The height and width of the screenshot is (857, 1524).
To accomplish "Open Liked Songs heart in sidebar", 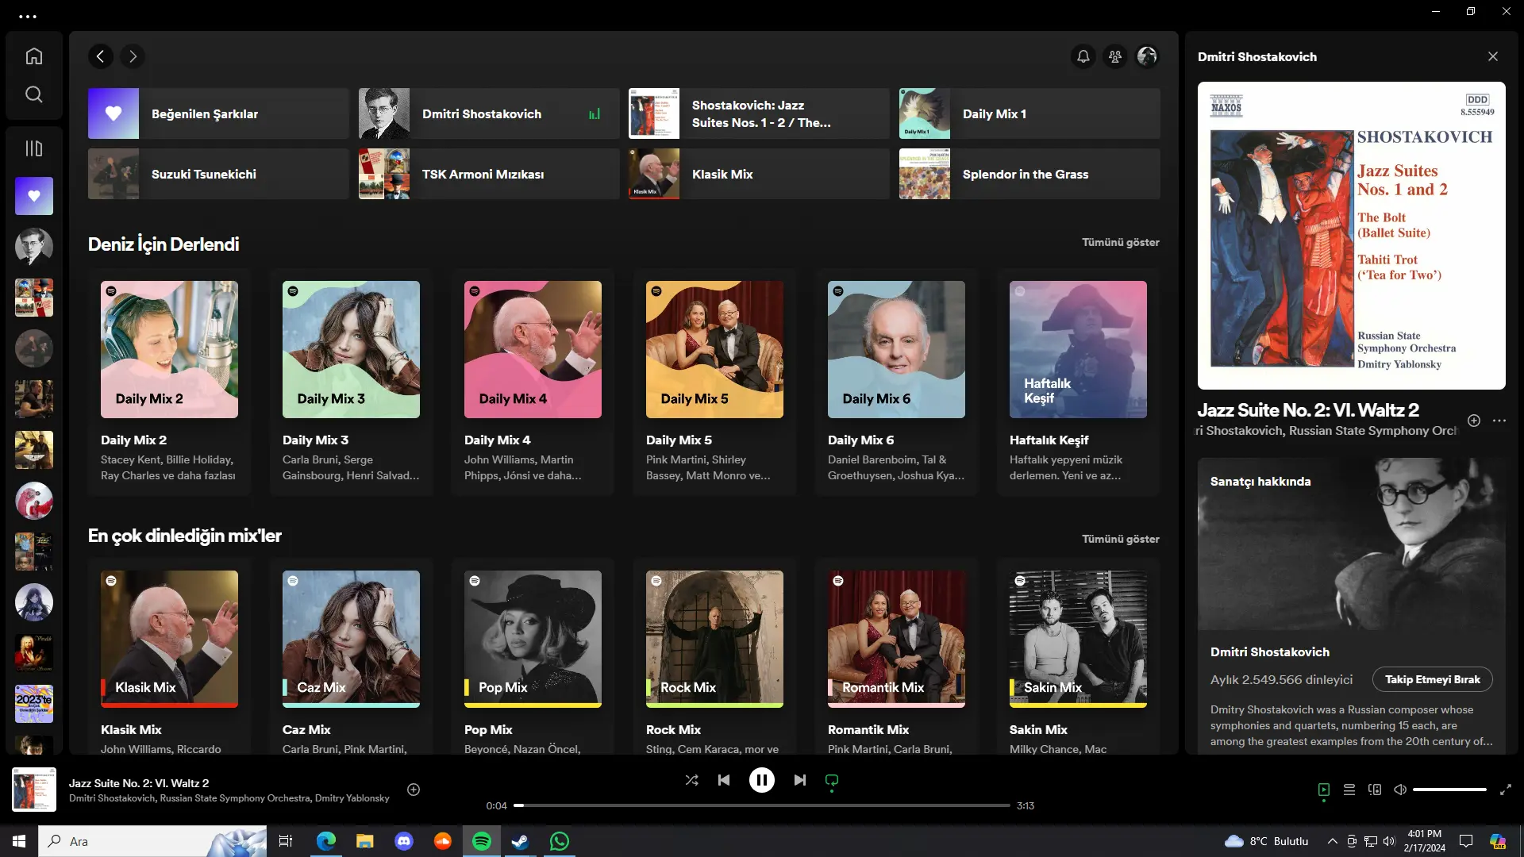I will pyautogui.click(x=34, y=196).
